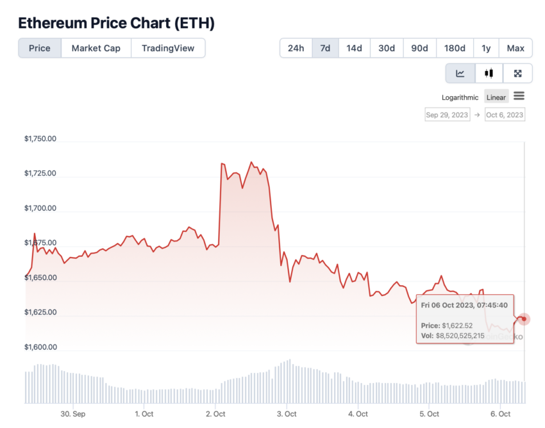Open end date Oct 6, 2023 picker
This screenshot has height=428, width=545.
click(x=505, y=115)
